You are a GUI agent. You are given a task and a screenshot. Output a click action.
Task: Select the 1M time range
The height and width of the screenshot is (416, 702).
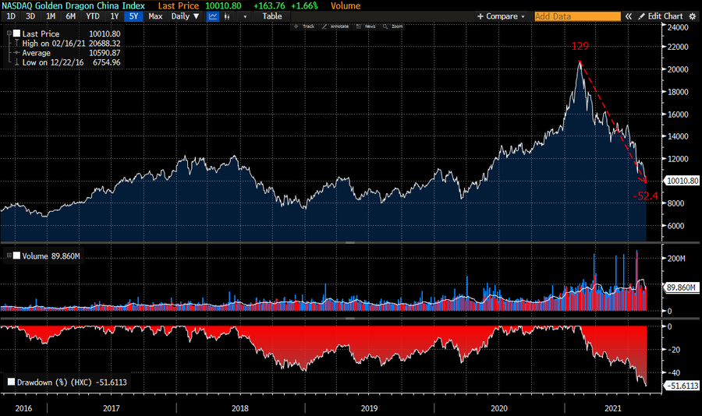tap(51, 16)
